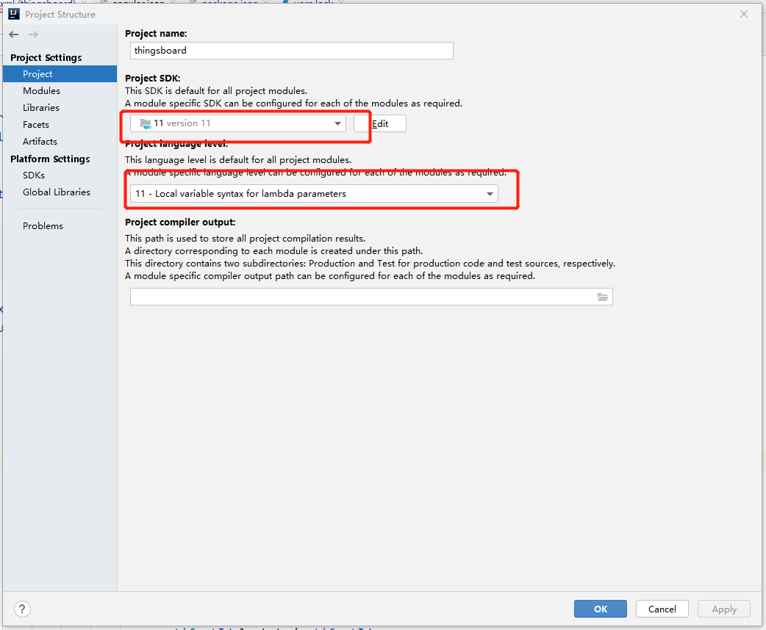766x630 pixels.
Task: Click the Cancel button
Action: pos(662,609)
